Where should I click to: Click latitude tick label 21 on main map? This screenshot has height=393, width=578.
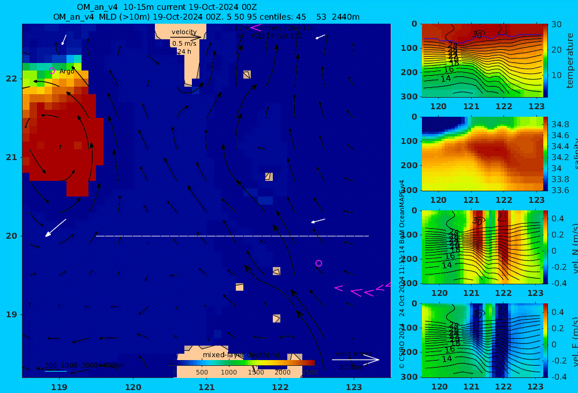[12, 157]
